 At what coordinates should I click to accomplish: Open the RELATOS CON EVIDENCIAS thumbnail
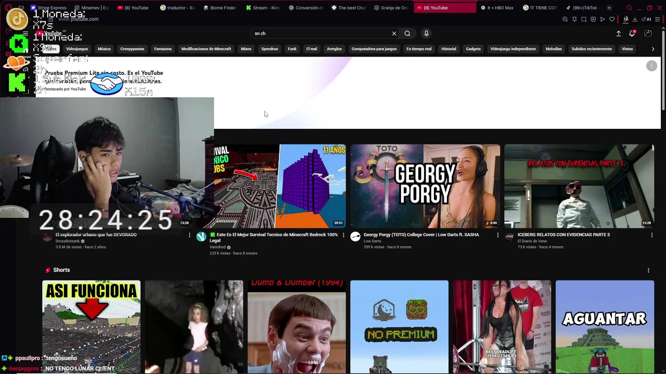[x=579, y=186]
